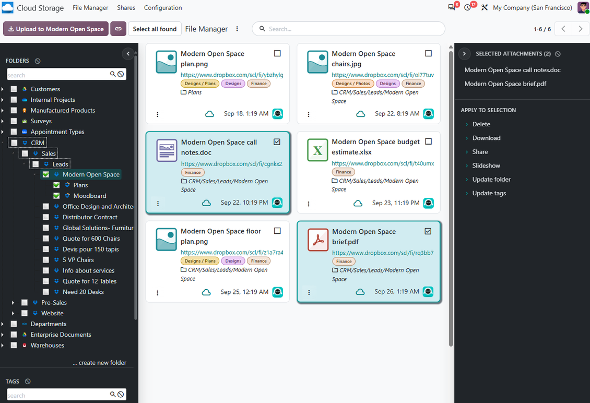Check the Customers folder checkbox
The height and width of the screenshot is (403, 590).
coord(14,89)
